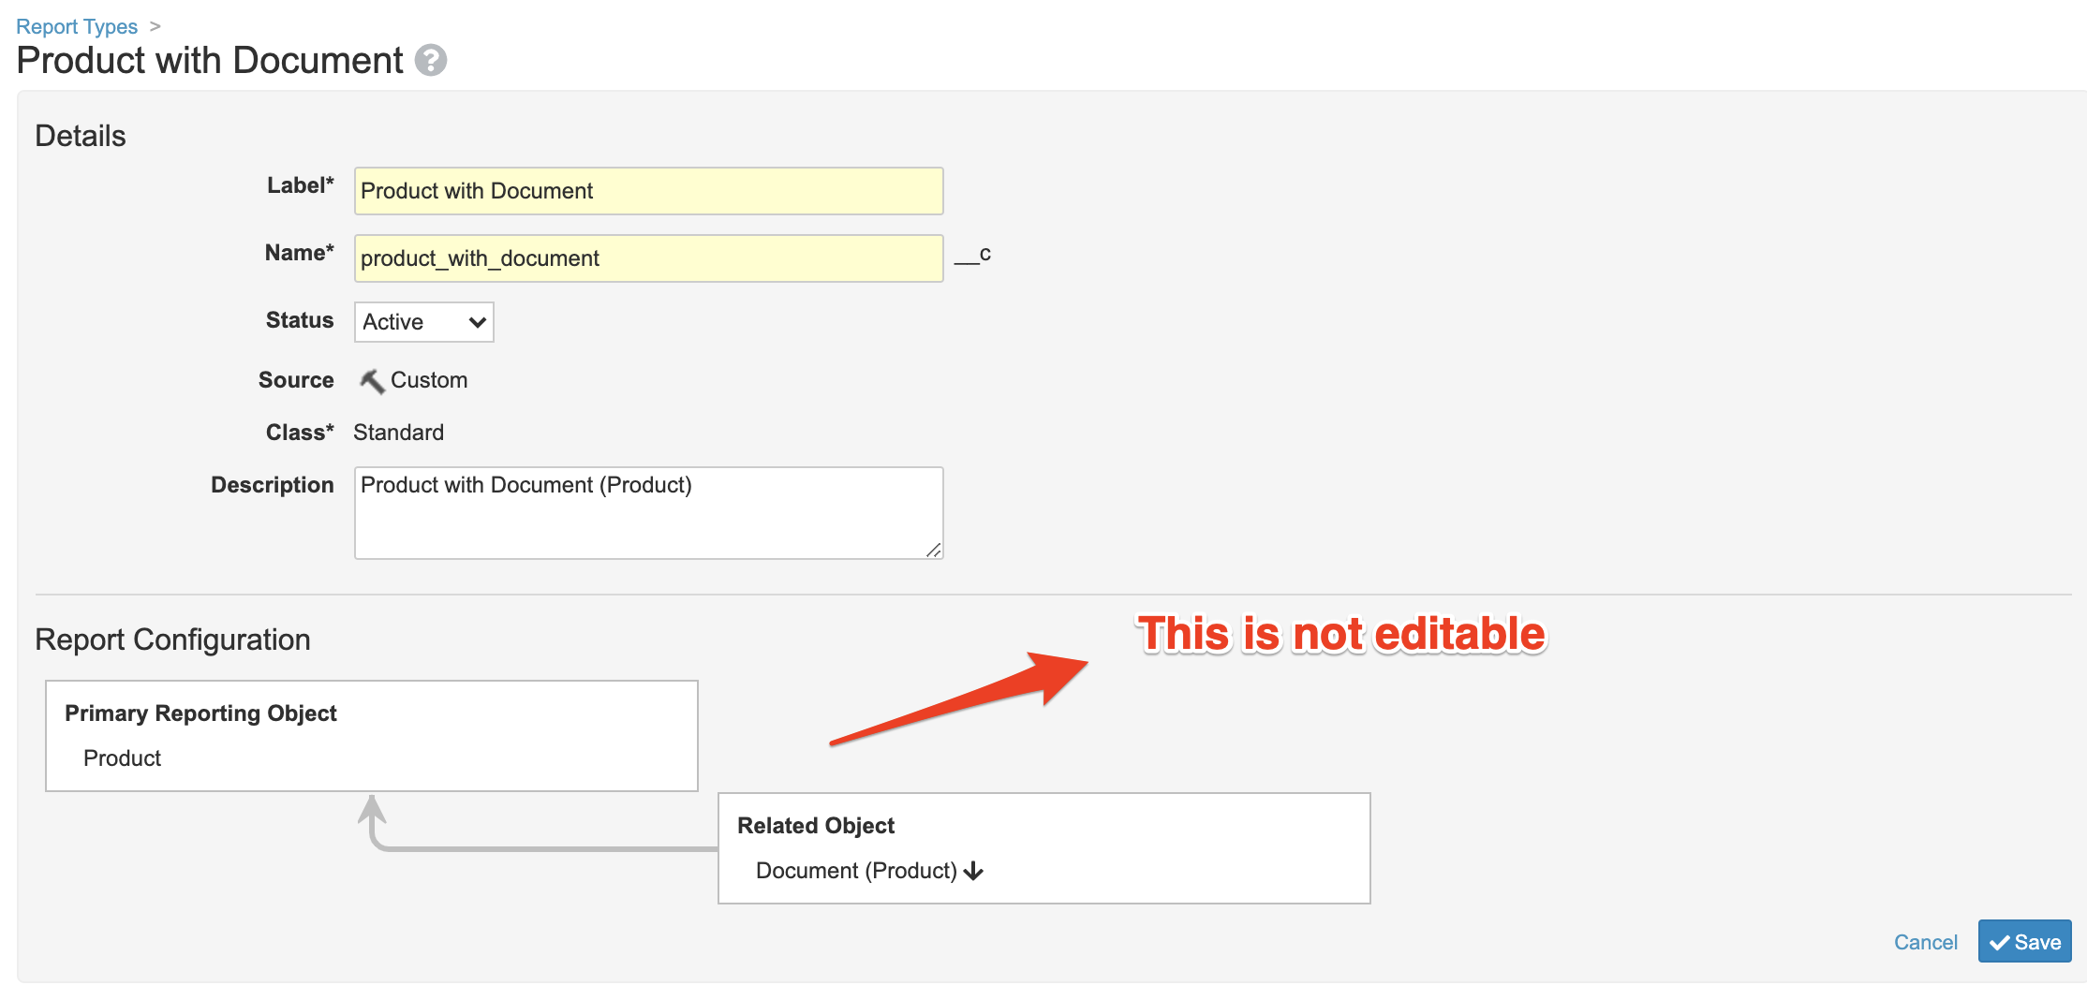Click the breadcrumb separator chevron
2087x985 pixels.
pyautogui.click(x=155, y=26)
